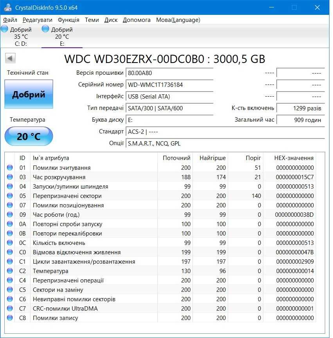The width and height of the screenshot is (333, 338).
Task: Click the Добрий health status button
Action: click(29, 94)
